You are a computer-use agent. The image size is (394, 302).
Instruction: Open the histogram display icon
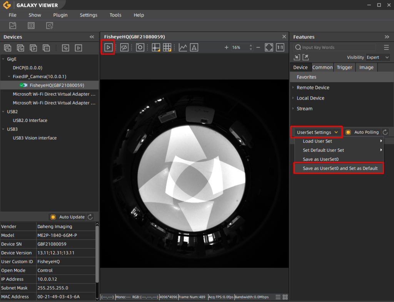click(182, 47)
